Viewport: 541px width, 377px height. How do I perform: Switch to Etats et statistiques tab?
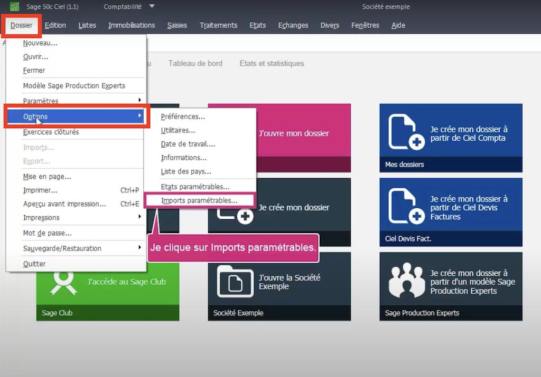point(272,63)
